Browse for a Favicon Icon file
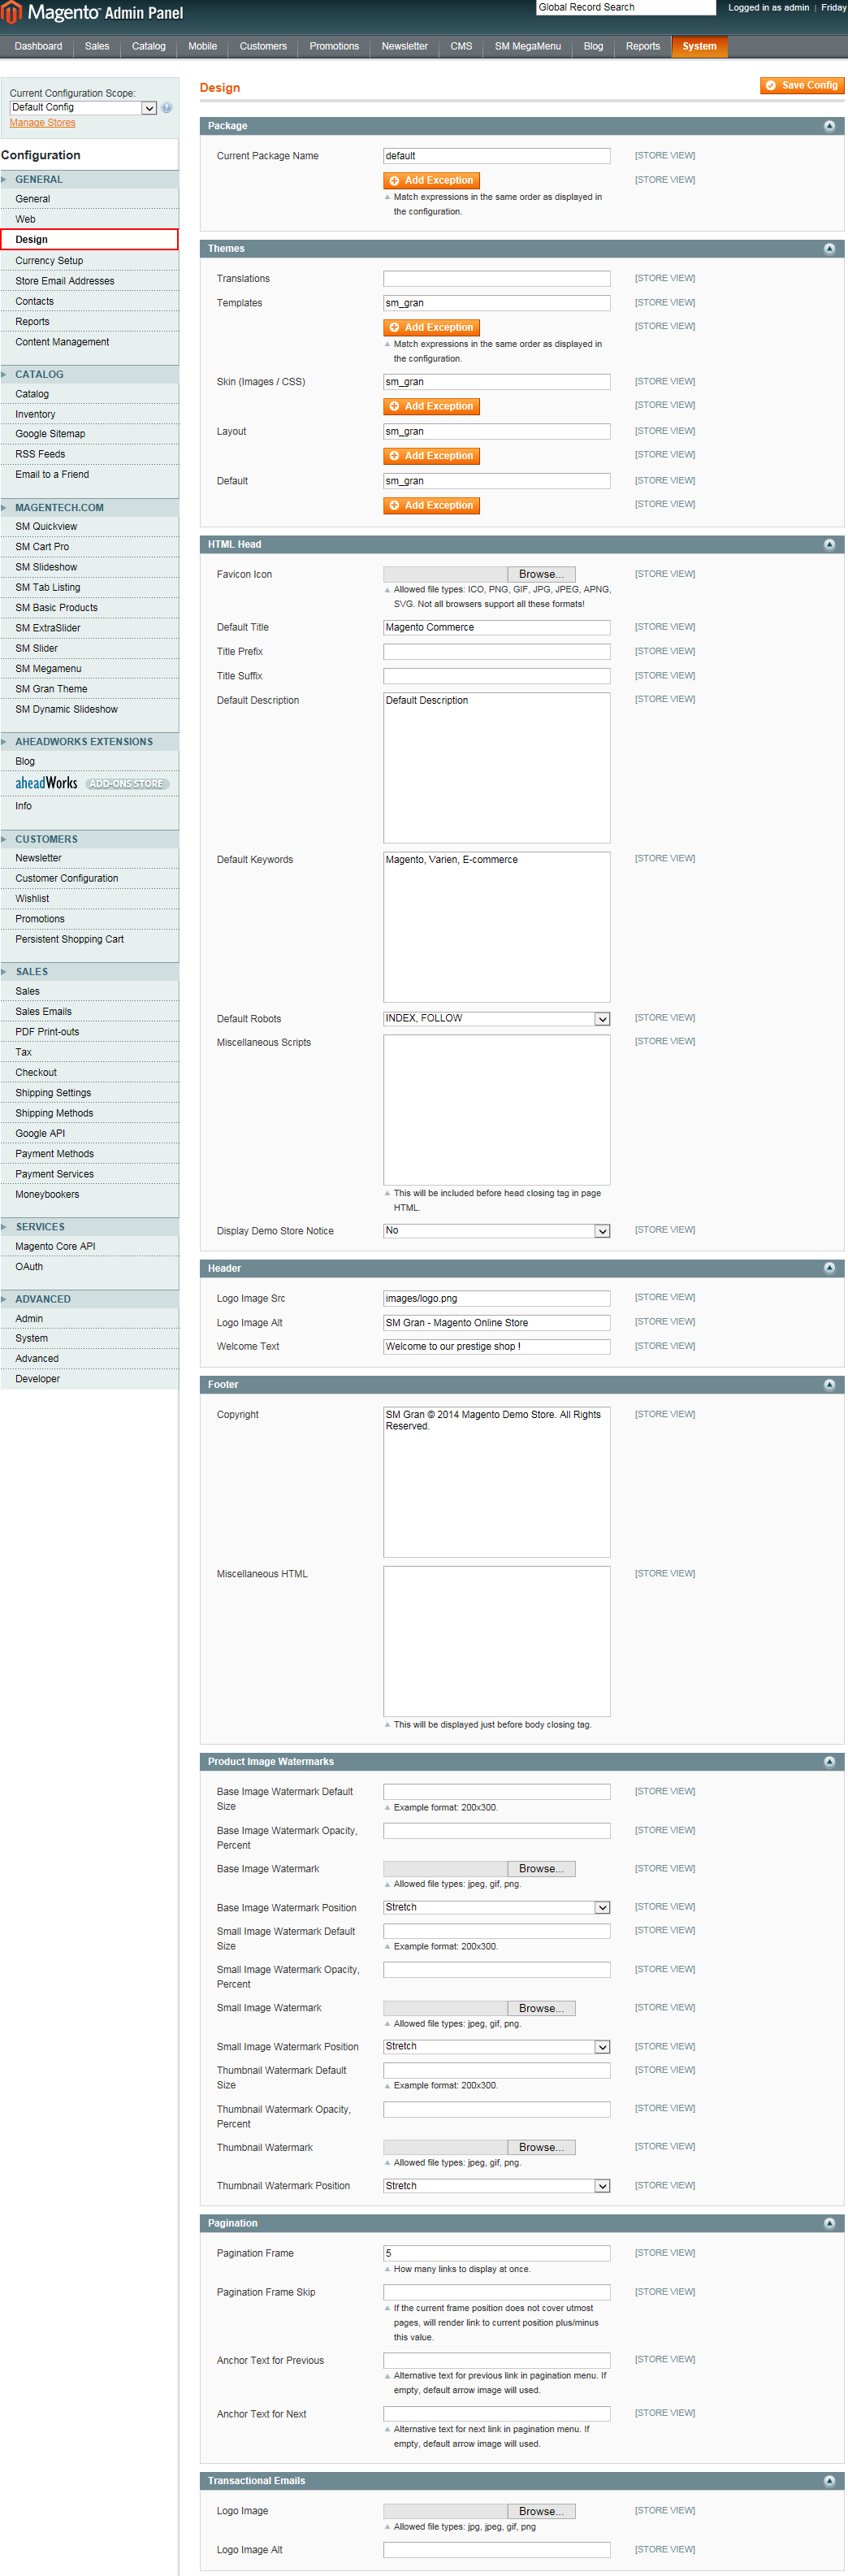The width and height of the screenshot is (848, 2576). (x=542, y=575)
